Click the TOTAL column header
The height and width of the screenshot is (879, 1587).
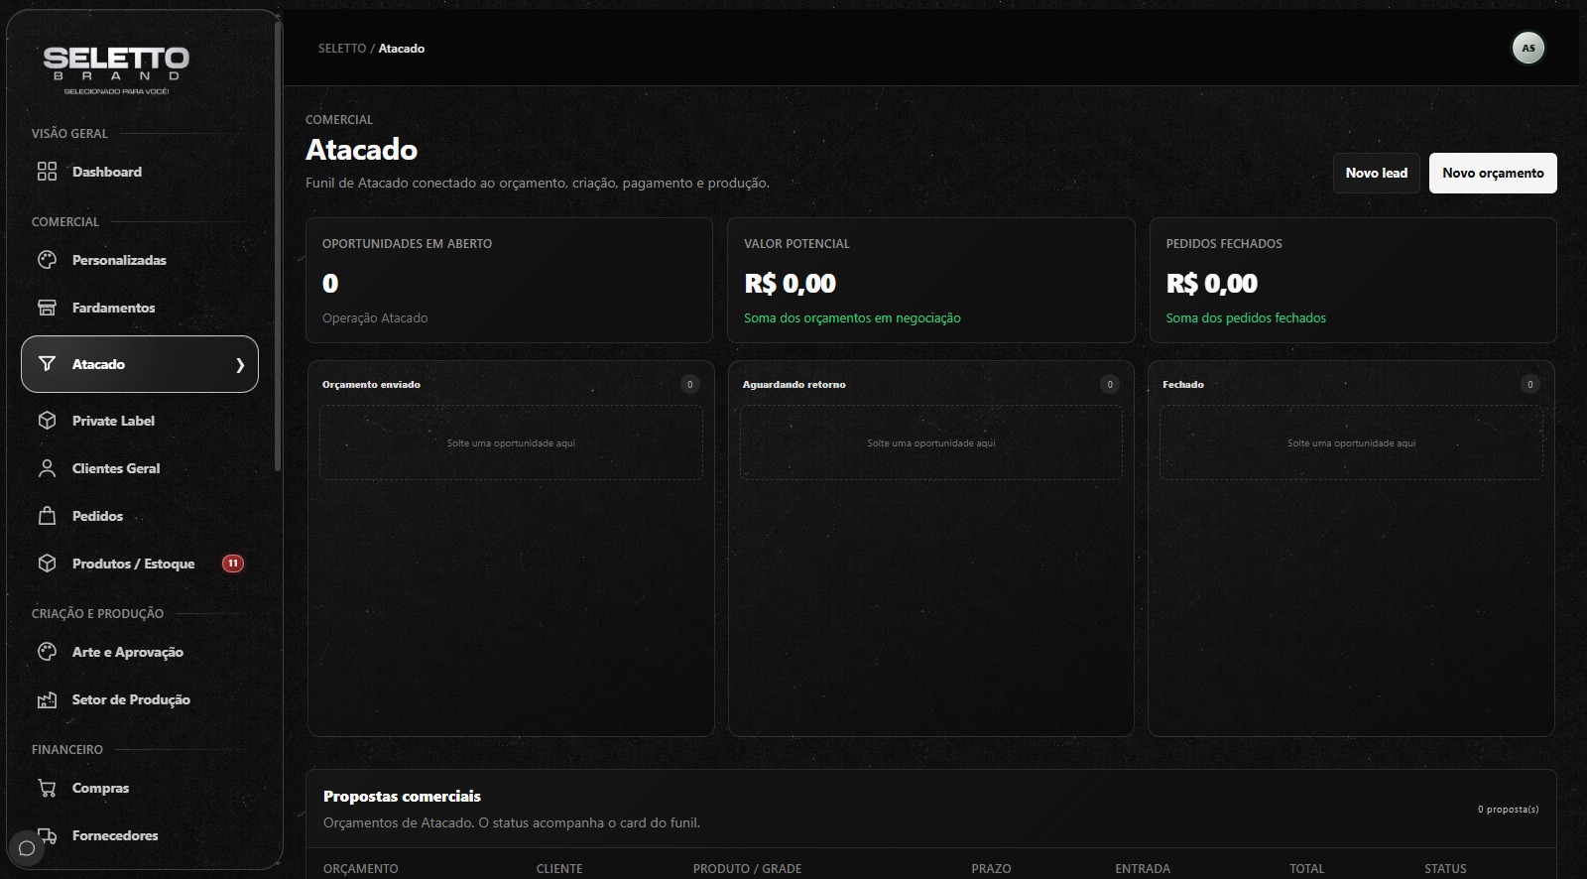[1307, 868]
